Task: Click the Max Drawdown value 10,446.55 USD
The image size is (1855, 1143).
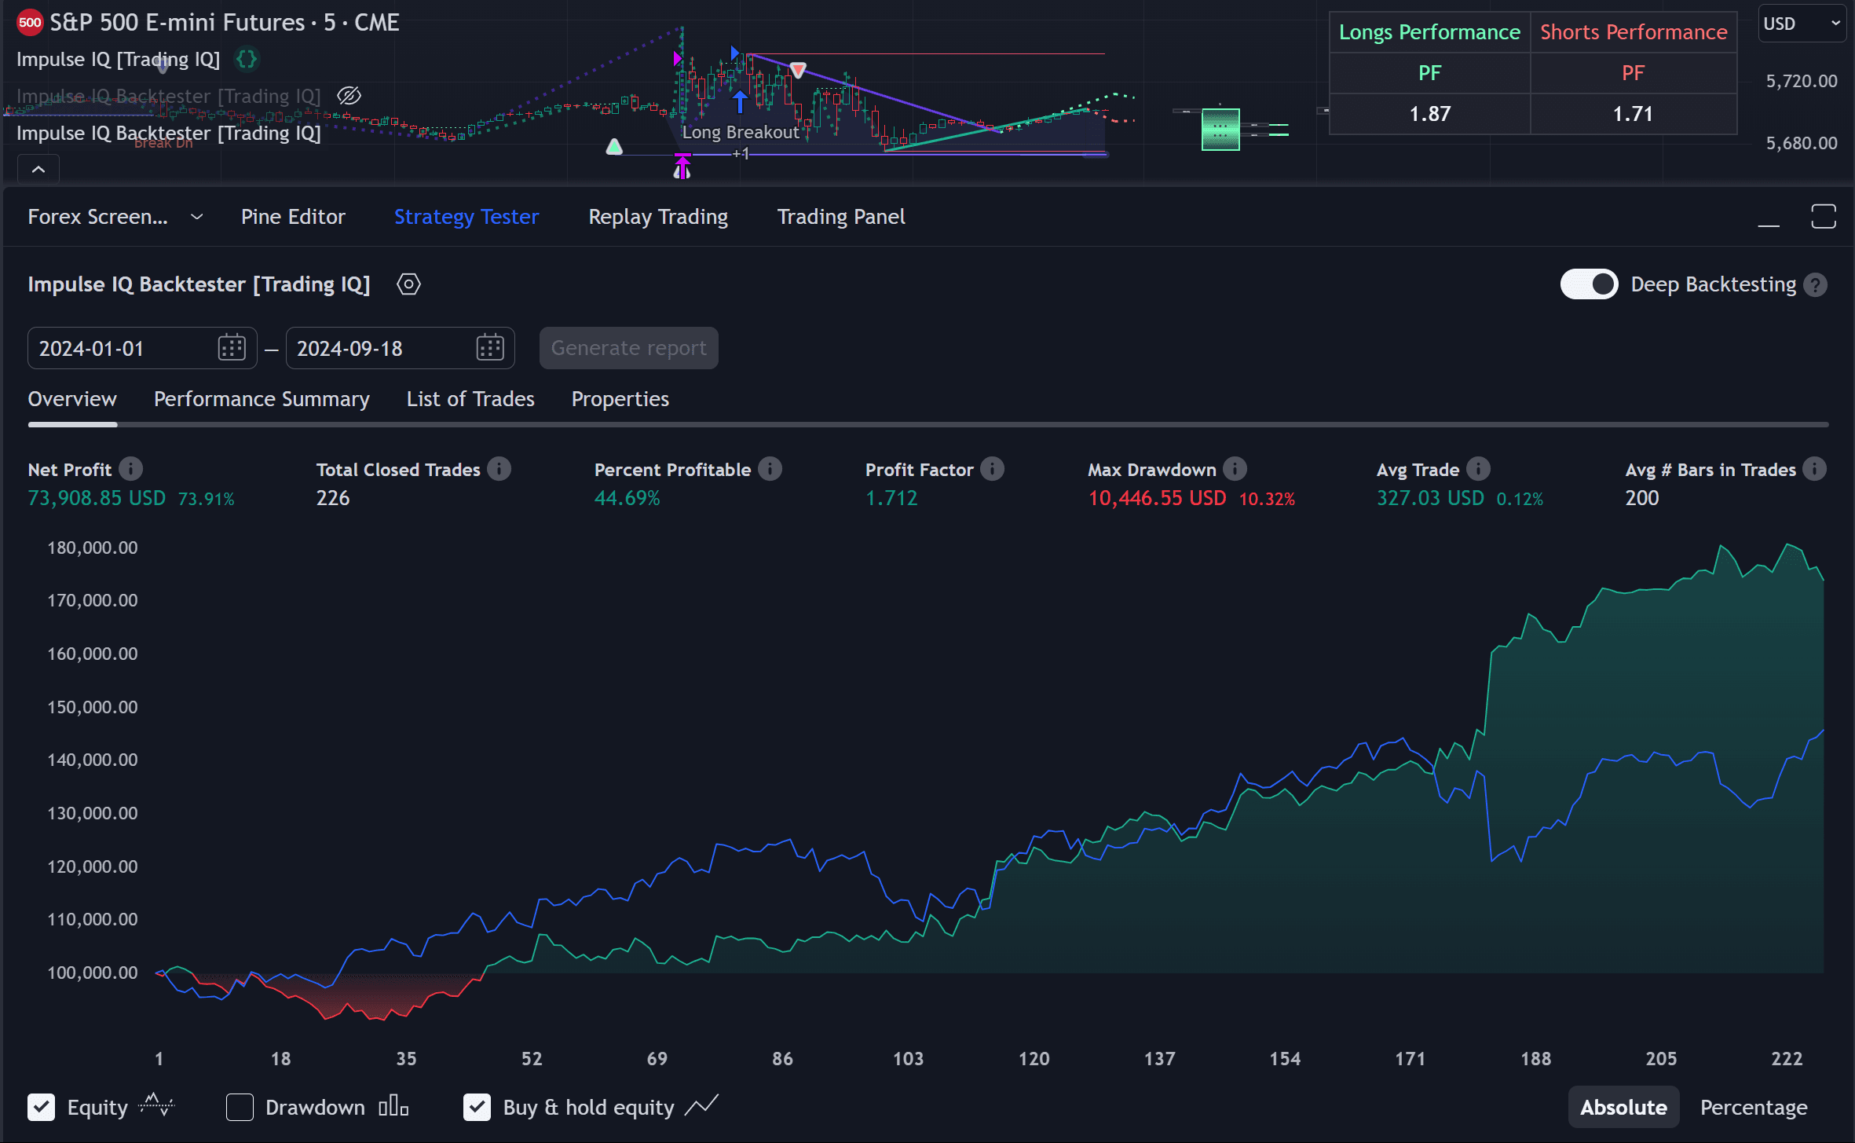Action: (1157, 498)
